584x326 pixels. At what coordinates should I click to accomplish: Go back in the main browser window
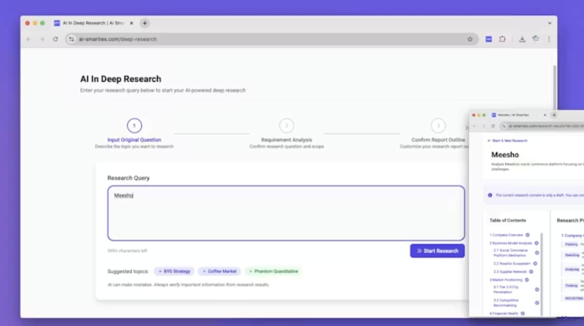coord(28,39)
